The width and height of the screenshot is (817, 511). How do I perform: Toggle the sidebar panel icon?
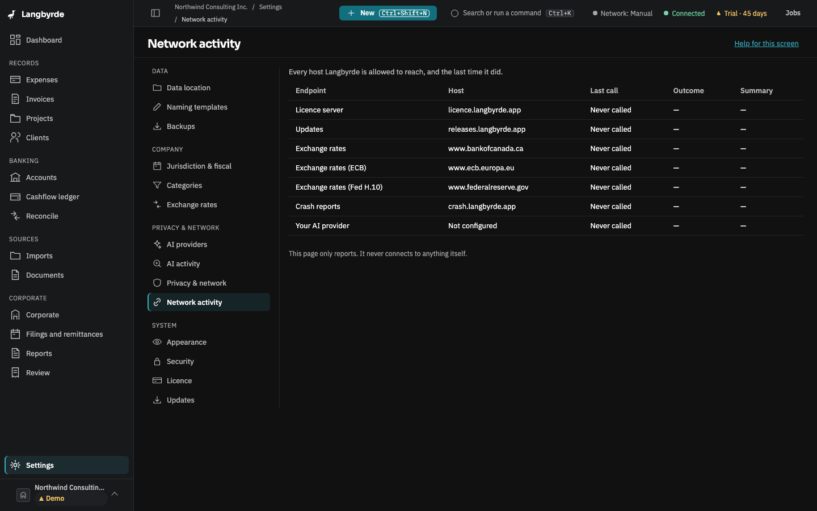pos(155,13)
